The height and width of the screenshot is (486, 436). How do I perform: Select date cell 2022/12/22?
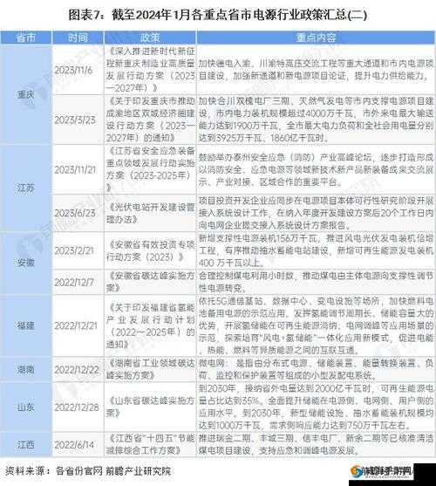77,369
